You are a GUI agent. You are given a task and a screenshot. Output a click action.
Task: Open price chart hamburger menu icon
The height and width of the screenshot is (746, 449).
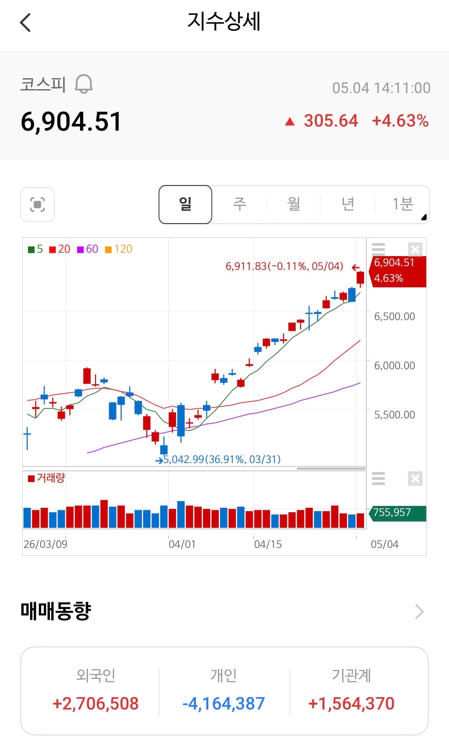click(378, 249)
